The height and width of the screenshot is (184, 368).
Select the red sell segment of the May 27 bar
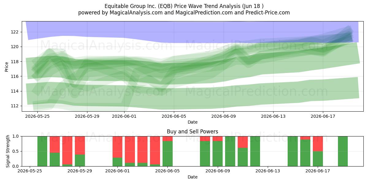click(x=55, y=144)
